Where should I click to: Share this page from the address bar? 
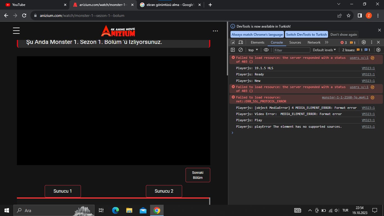point(340,15)
